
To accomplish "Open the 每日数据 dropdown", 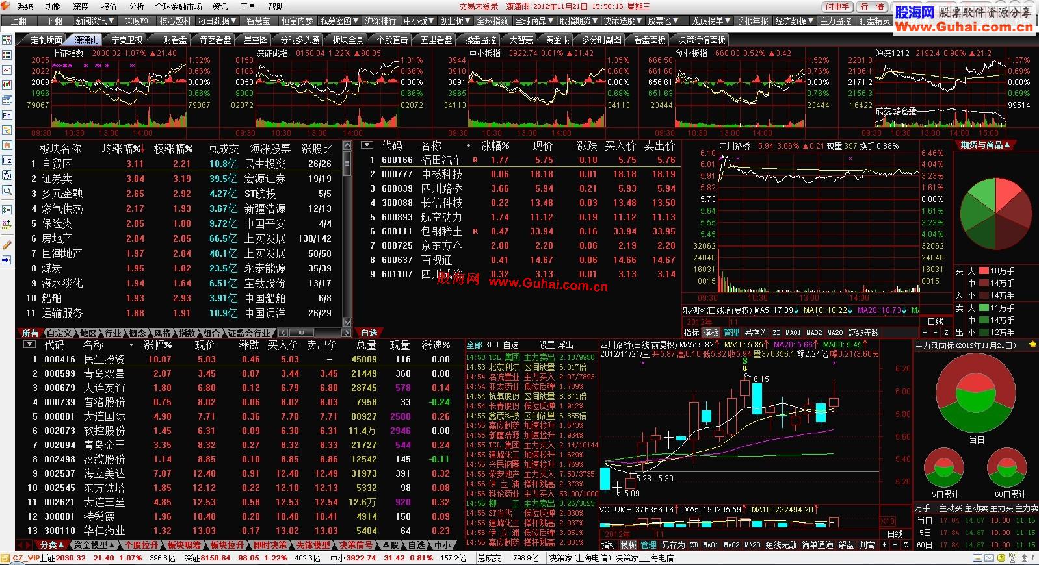I will tap(218, 21).
